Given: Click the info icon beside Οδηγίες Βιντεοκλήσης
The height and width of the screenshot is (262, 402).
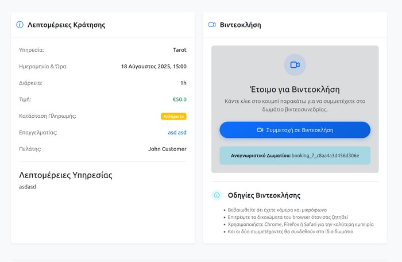Looking at the screenshot, I should pyautogui.click(x=217, y=195).
